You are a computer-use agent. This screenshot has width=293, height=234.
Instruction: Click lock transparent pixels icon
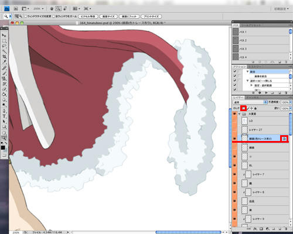click(243, 108)
